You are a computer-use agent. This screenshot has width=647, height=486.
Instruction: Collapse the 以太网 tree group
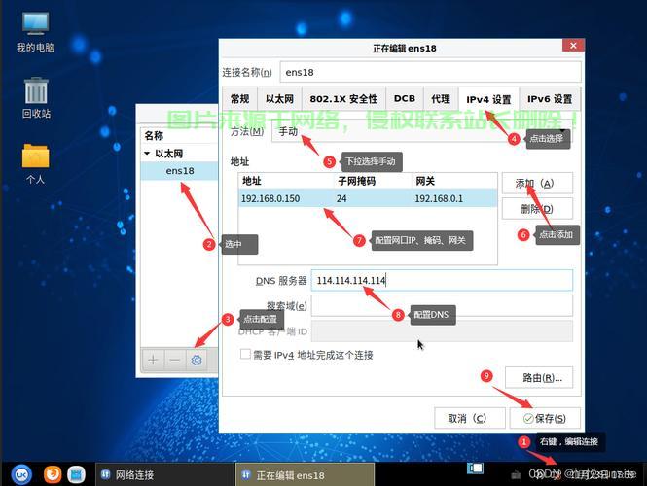pyautogui.click(x=147, y=154)
